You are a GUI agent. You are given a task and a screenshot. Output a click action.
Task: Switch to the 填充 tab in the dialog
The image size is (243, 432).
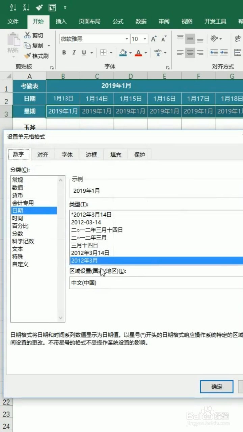[116, 155]
